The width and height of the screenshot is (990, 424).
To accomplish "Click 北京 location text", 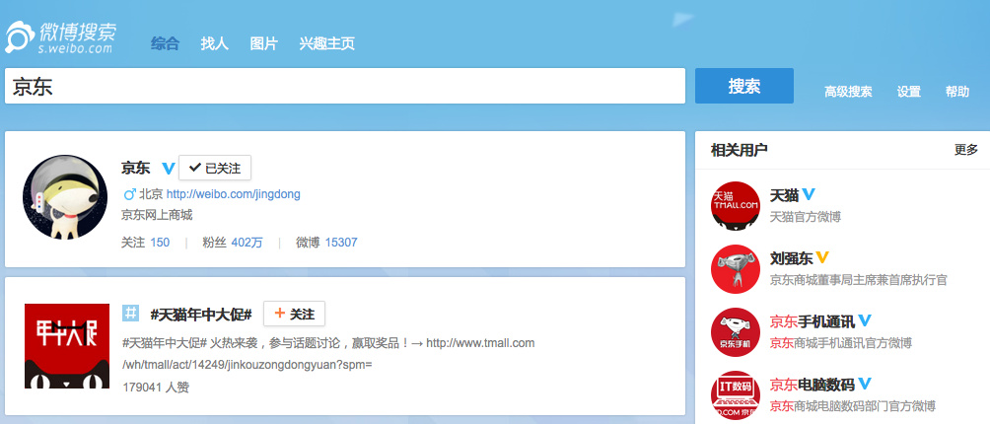I will tap(151, 194).
